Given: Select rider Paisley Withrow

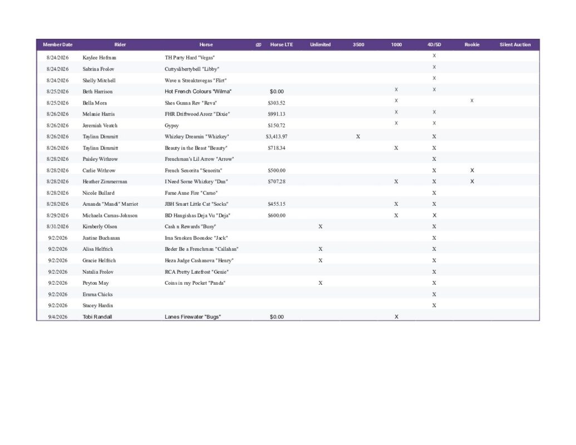Looking at the screenshot, I should (x=100, y=159).
